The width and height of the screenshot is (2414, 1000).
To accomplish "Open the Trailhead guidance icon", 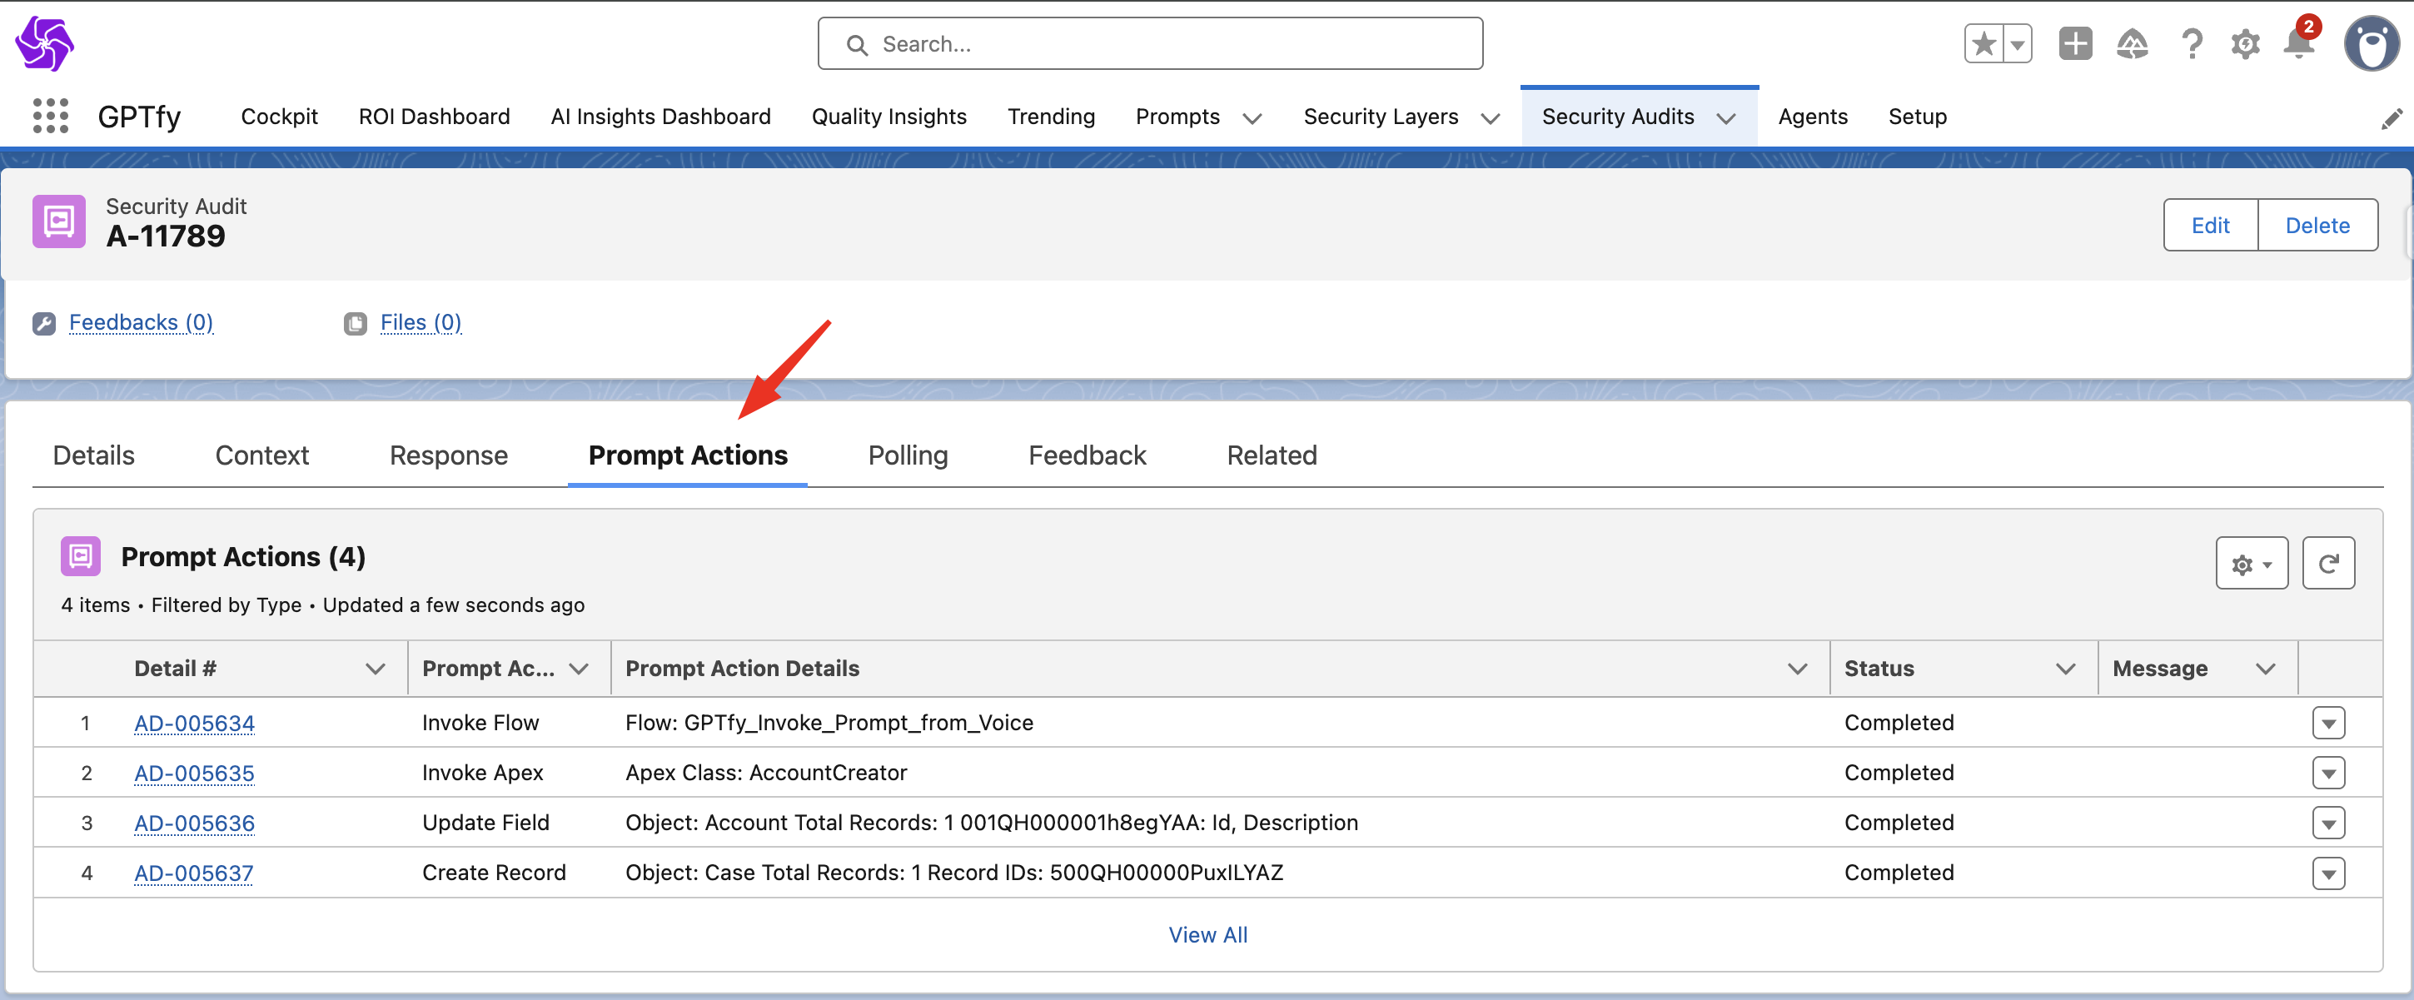I will [x=2132, y=44].
